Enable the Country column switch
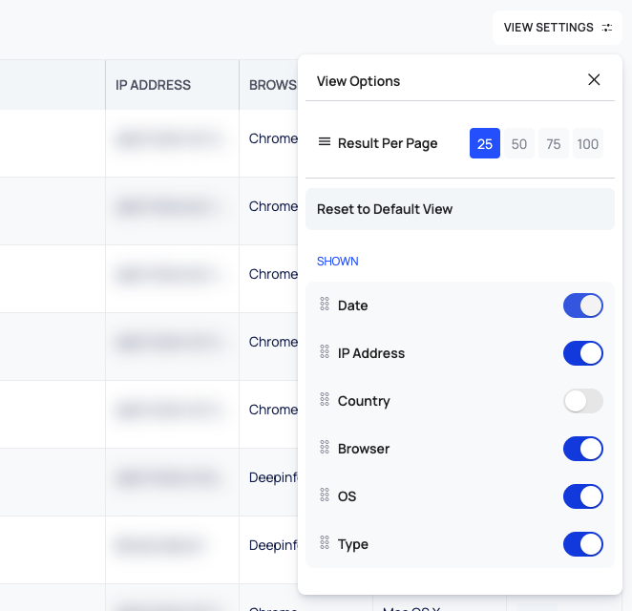The image size is (632, 611). [x=582, y=401]
